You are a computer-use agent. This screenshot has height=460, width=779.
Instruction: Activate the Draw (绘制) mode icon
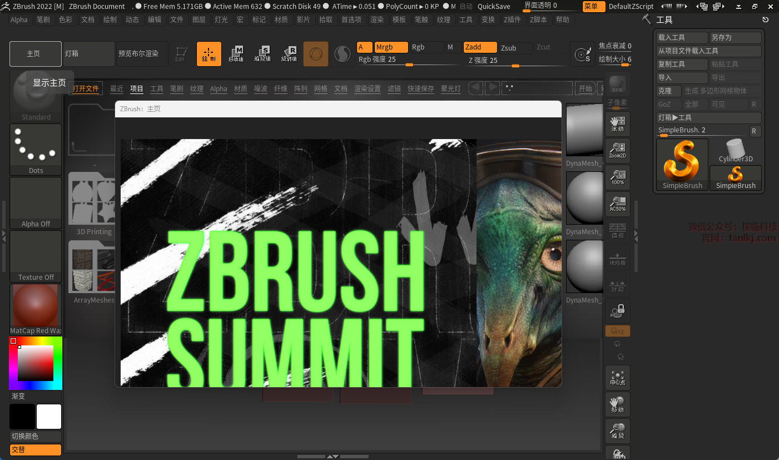coord(209,54)
